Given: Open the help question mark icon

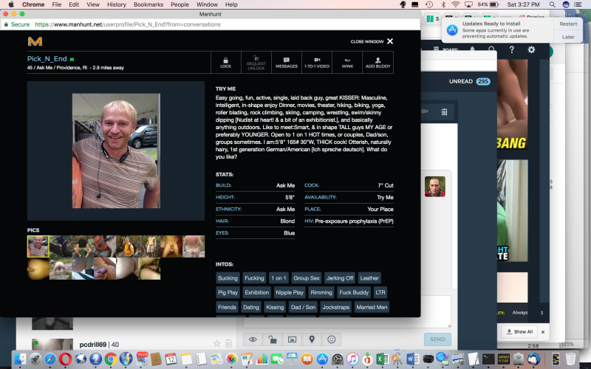Looking at the screenshot, I should click(511, 49).
